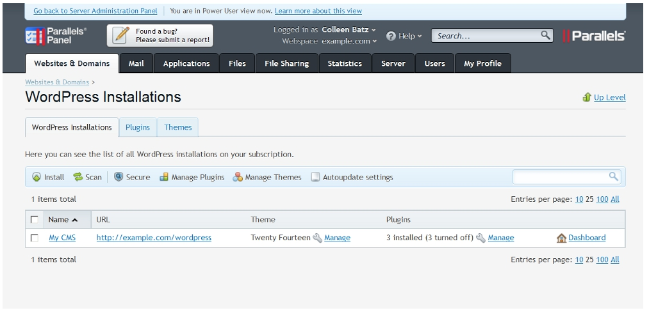Switch to the Themes sub-tab
The width and height of the screenshot is (649, 315).
tap(178, 127)
